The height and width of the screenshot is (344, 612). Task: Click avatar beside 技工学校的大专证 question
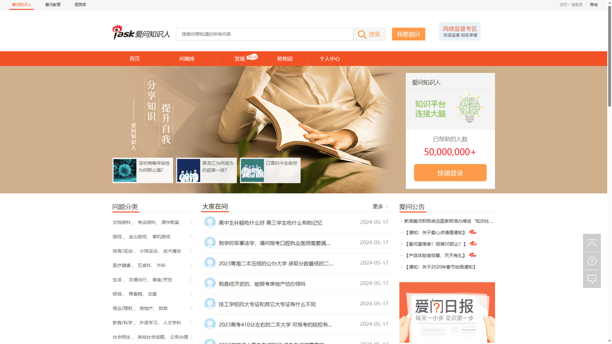[x=210, y=304]
